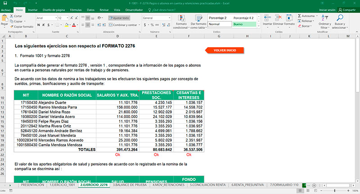
Task: Toggle italic K formatting
Action: [x=43, y=25]
